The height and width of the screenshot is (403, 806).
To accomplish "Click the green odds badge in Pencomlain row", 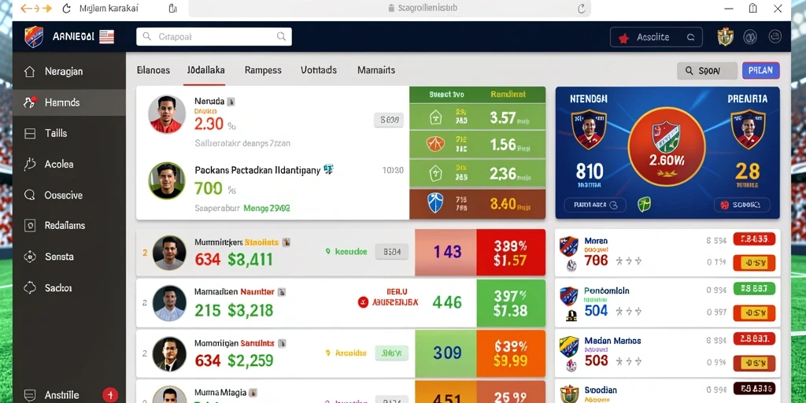I will pyautogui.click(x=754, y=289).
